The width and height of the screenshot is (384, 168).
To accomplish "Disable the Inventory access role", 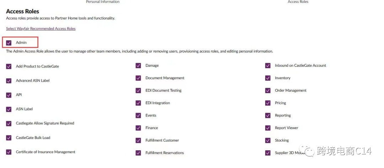I will [268, 78].
